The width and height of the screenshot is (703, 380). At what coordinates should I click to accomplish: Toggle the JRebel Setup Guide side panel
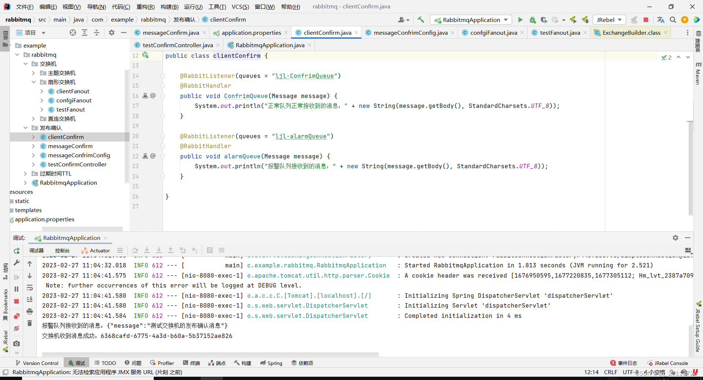tap(698, 327)
